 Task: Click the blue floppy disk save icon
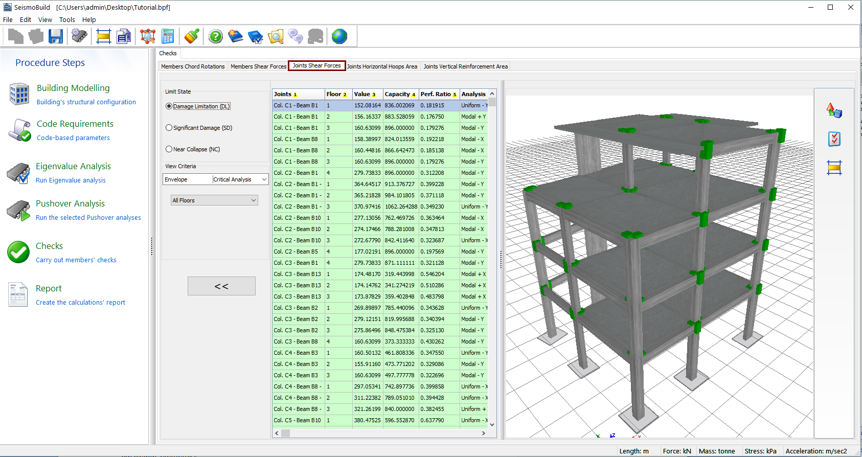pos(56,36)
